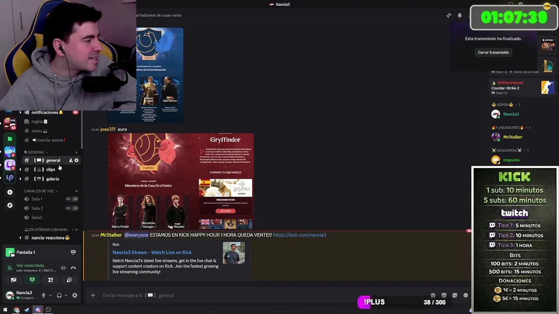Viewport: 559px width, 314px height.
Task: Open the notificaciones channel
Action: click(x=52, y=113)
